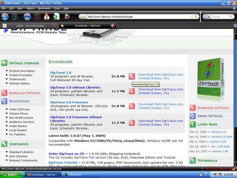Open 'version 1.40' news link
Viewport: 237px width, 178px height.
(220, 151)
